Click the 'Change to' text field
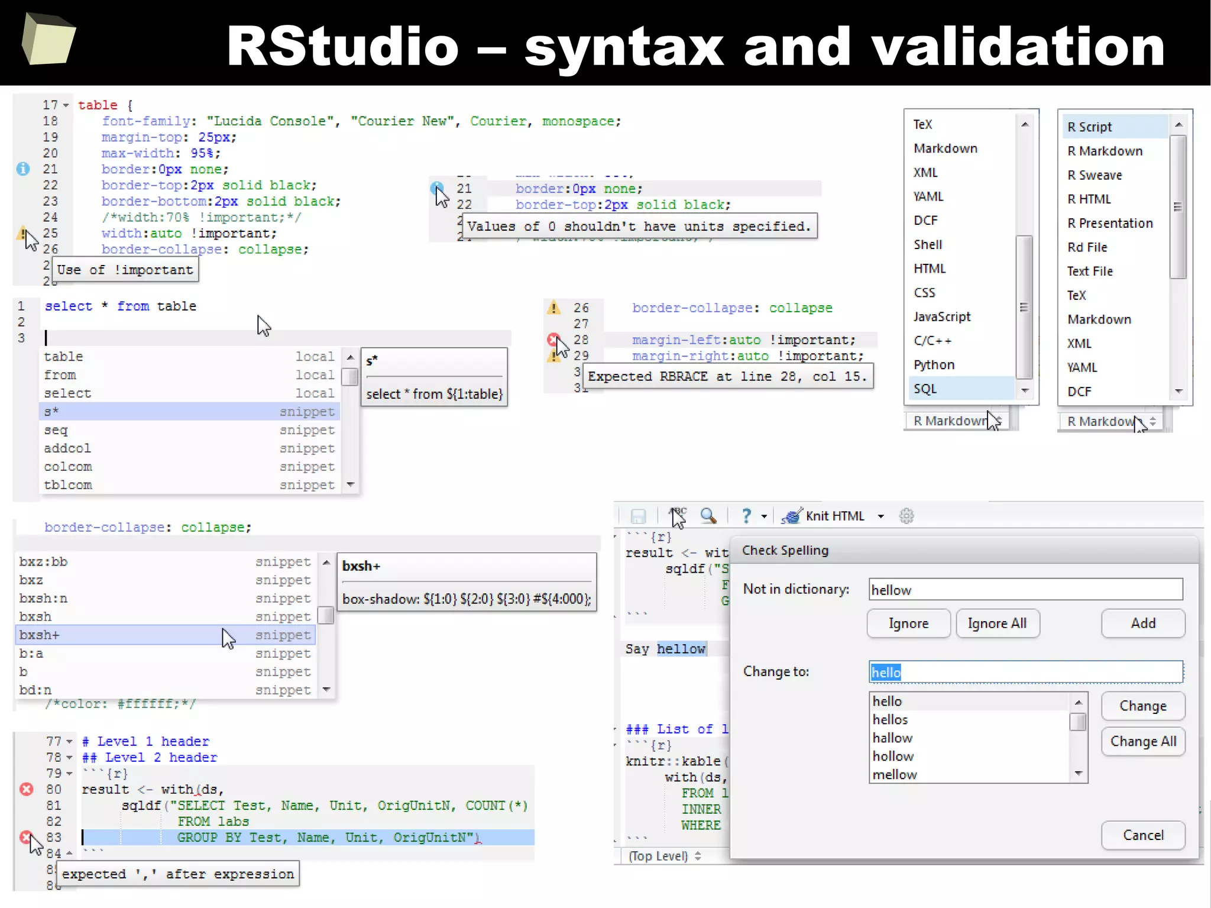 [1026, 672]
